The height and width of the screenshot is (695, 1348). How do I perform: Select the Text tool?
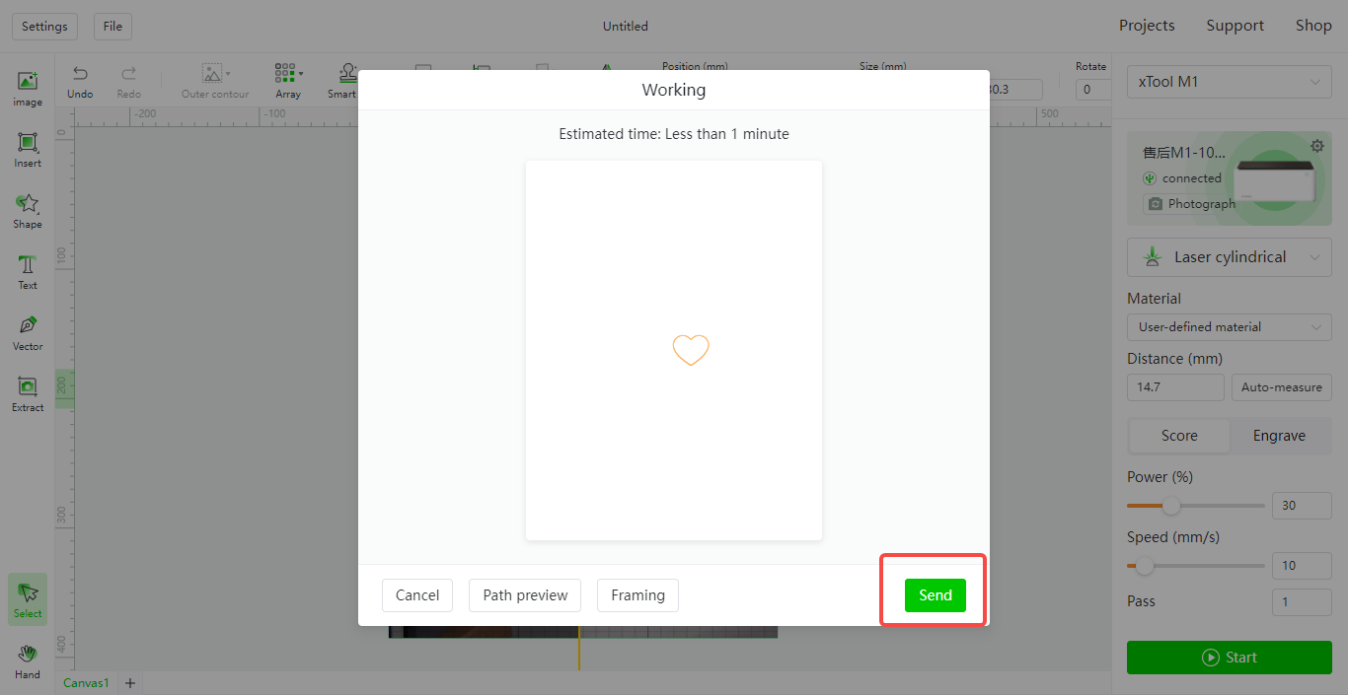click(28, 271)
